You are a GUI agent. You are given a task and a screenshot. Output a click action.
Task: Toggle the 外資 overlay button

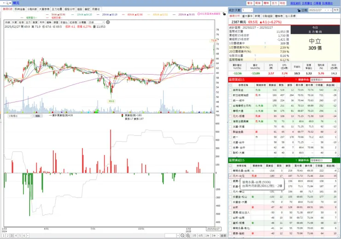pyautogui.click(x=14, y=23)
